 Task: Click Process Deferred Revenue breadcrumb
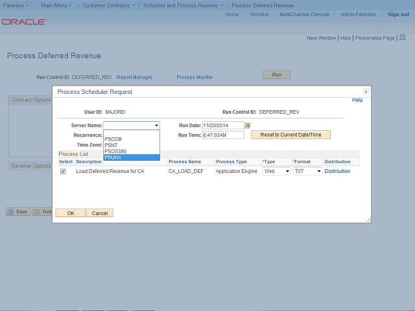point(263,5)
